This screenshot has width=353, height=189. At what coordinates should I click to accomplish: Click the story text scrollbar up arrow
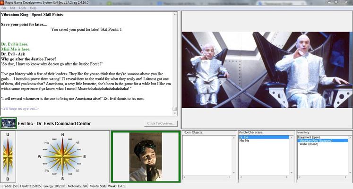click(175, 14)
